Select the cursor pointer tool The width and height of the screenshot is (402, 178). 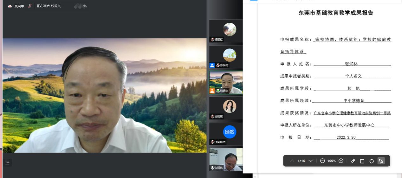(x=381, y=161)
